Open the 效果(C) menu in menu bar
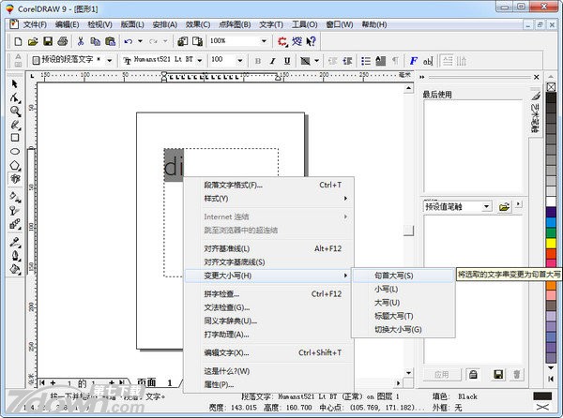Viewport: 563px width, 418px height. (198, 23)
